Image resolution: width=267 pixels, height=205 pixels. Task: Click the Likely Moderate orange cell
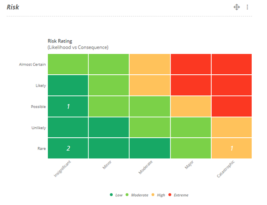tap(150, 85)
